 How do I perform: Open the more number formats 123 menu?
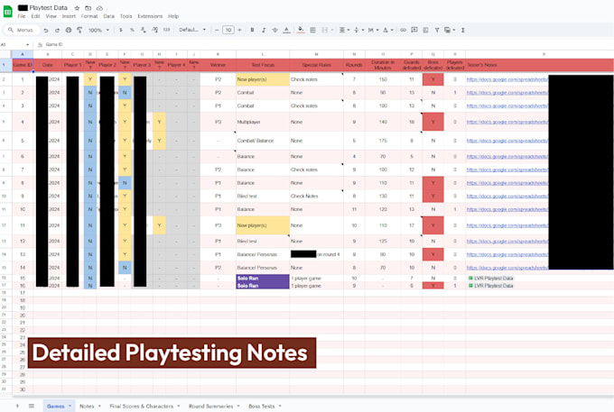166,30
